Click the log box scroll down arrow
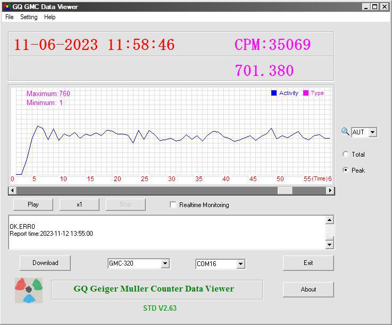 click(329, 245)
